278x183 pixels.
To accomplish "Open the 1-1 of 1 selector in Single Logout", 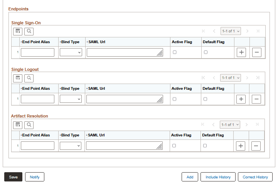I will [x=231, y=78].
